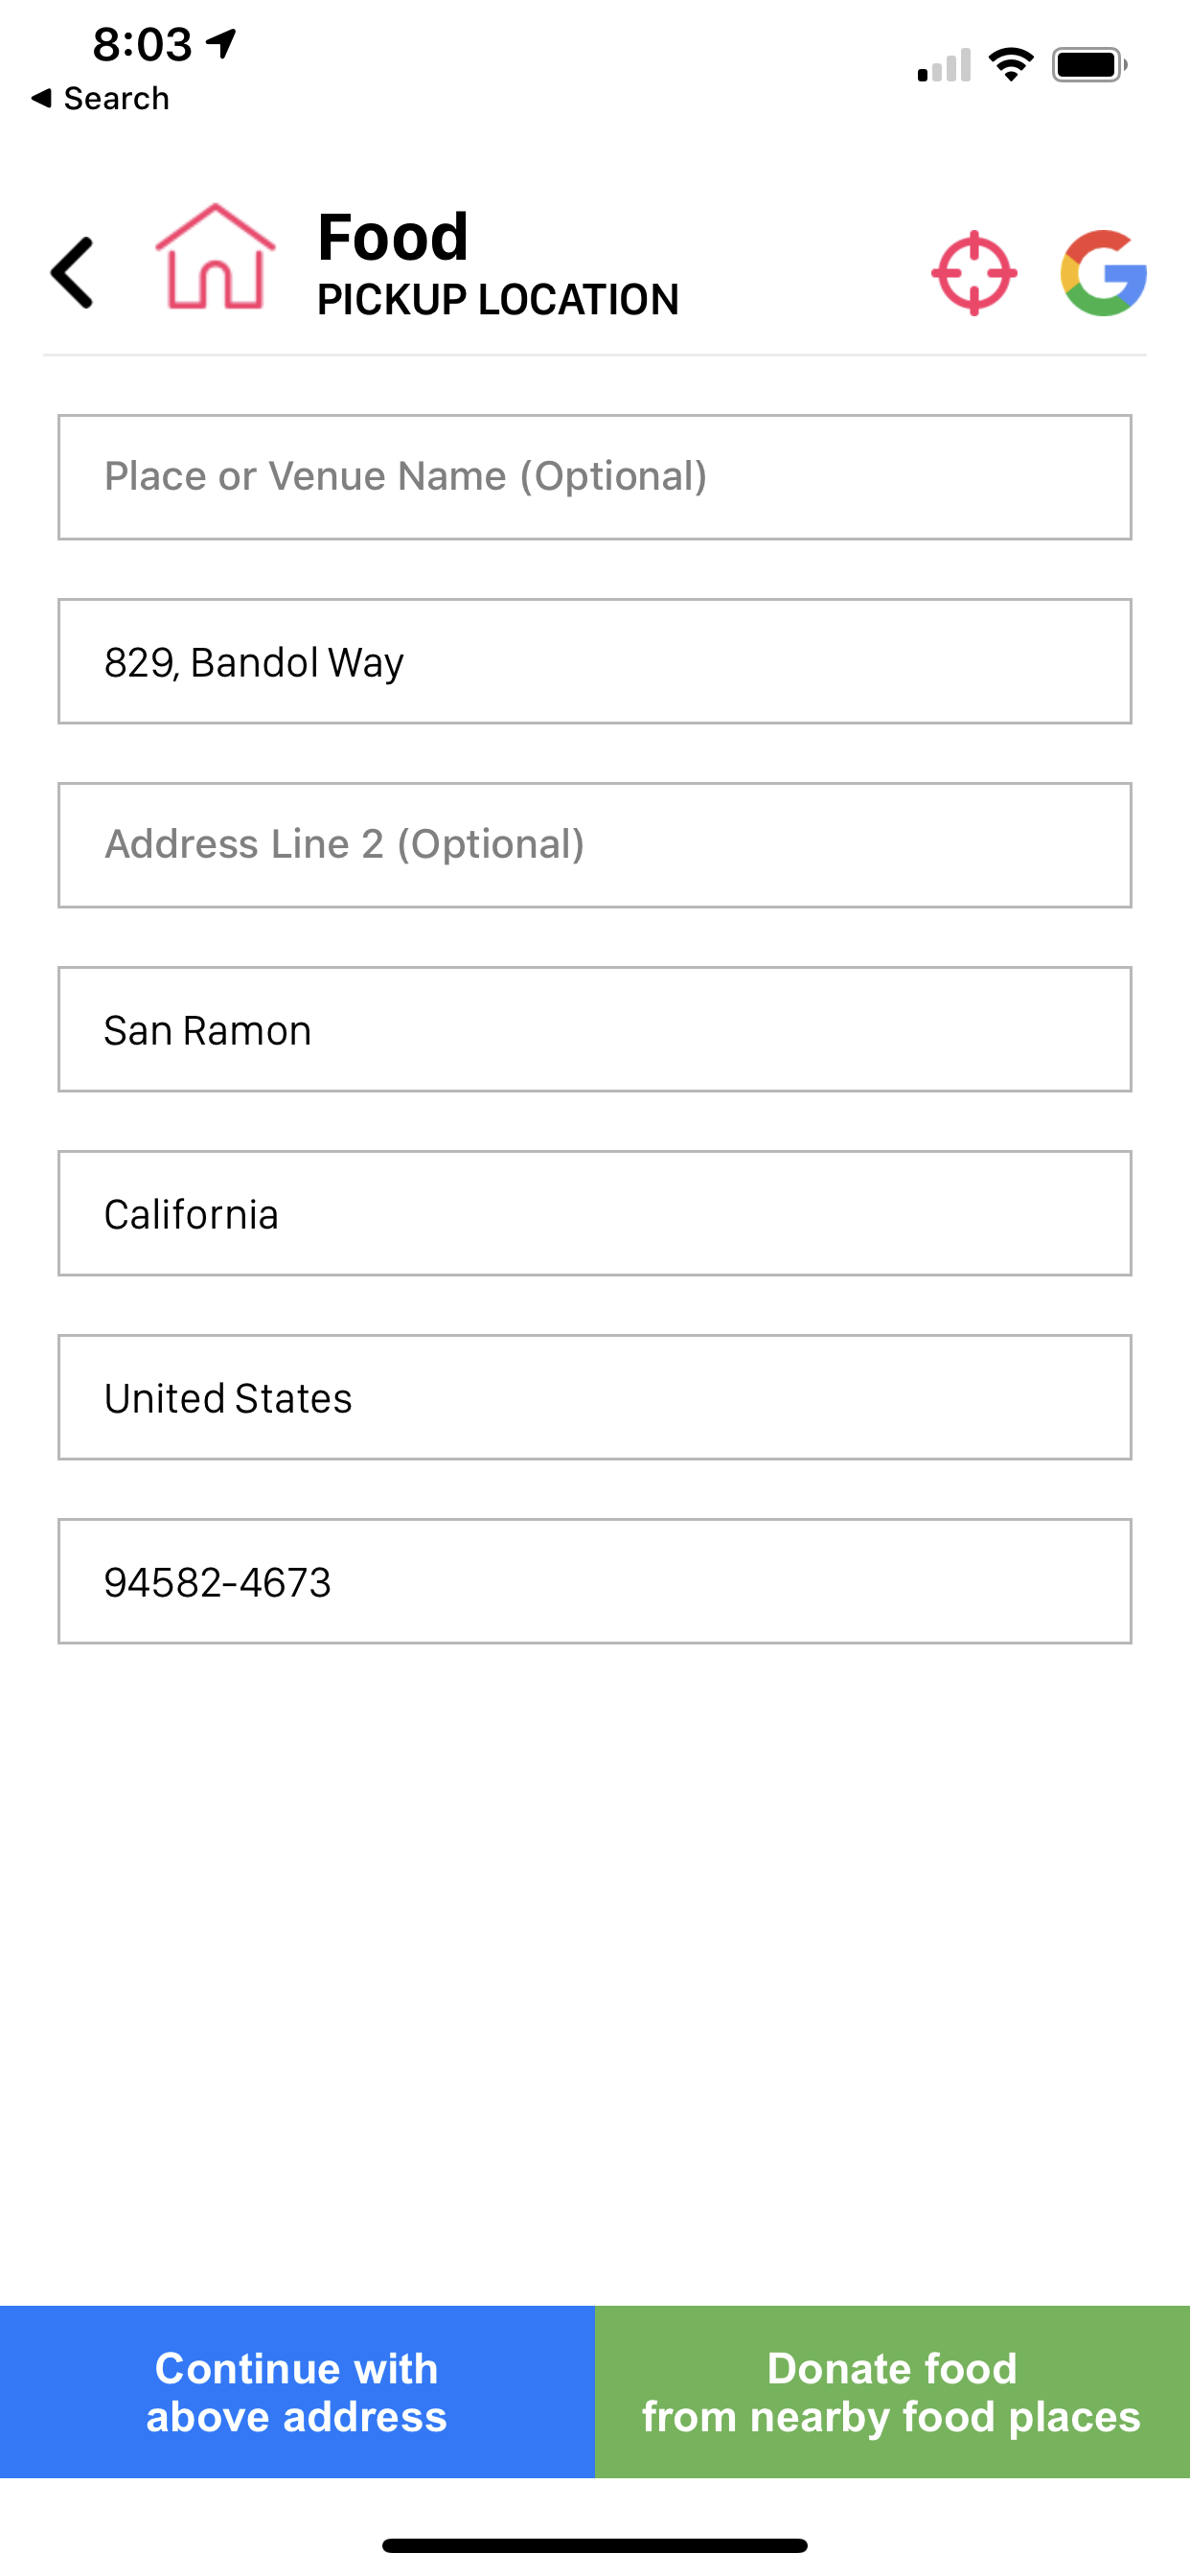The image size is (1190, 2576).
Task: Edit the United States country field
Action: pos(595,1397)
